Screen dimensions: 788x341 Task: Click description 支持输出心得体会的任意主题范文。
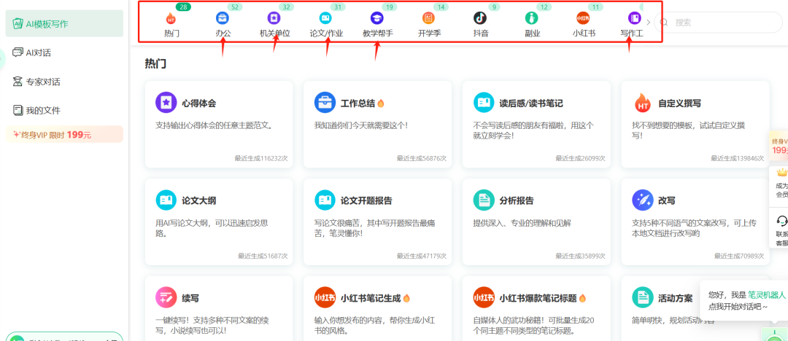pyautogui.click(x=214, y=125)
